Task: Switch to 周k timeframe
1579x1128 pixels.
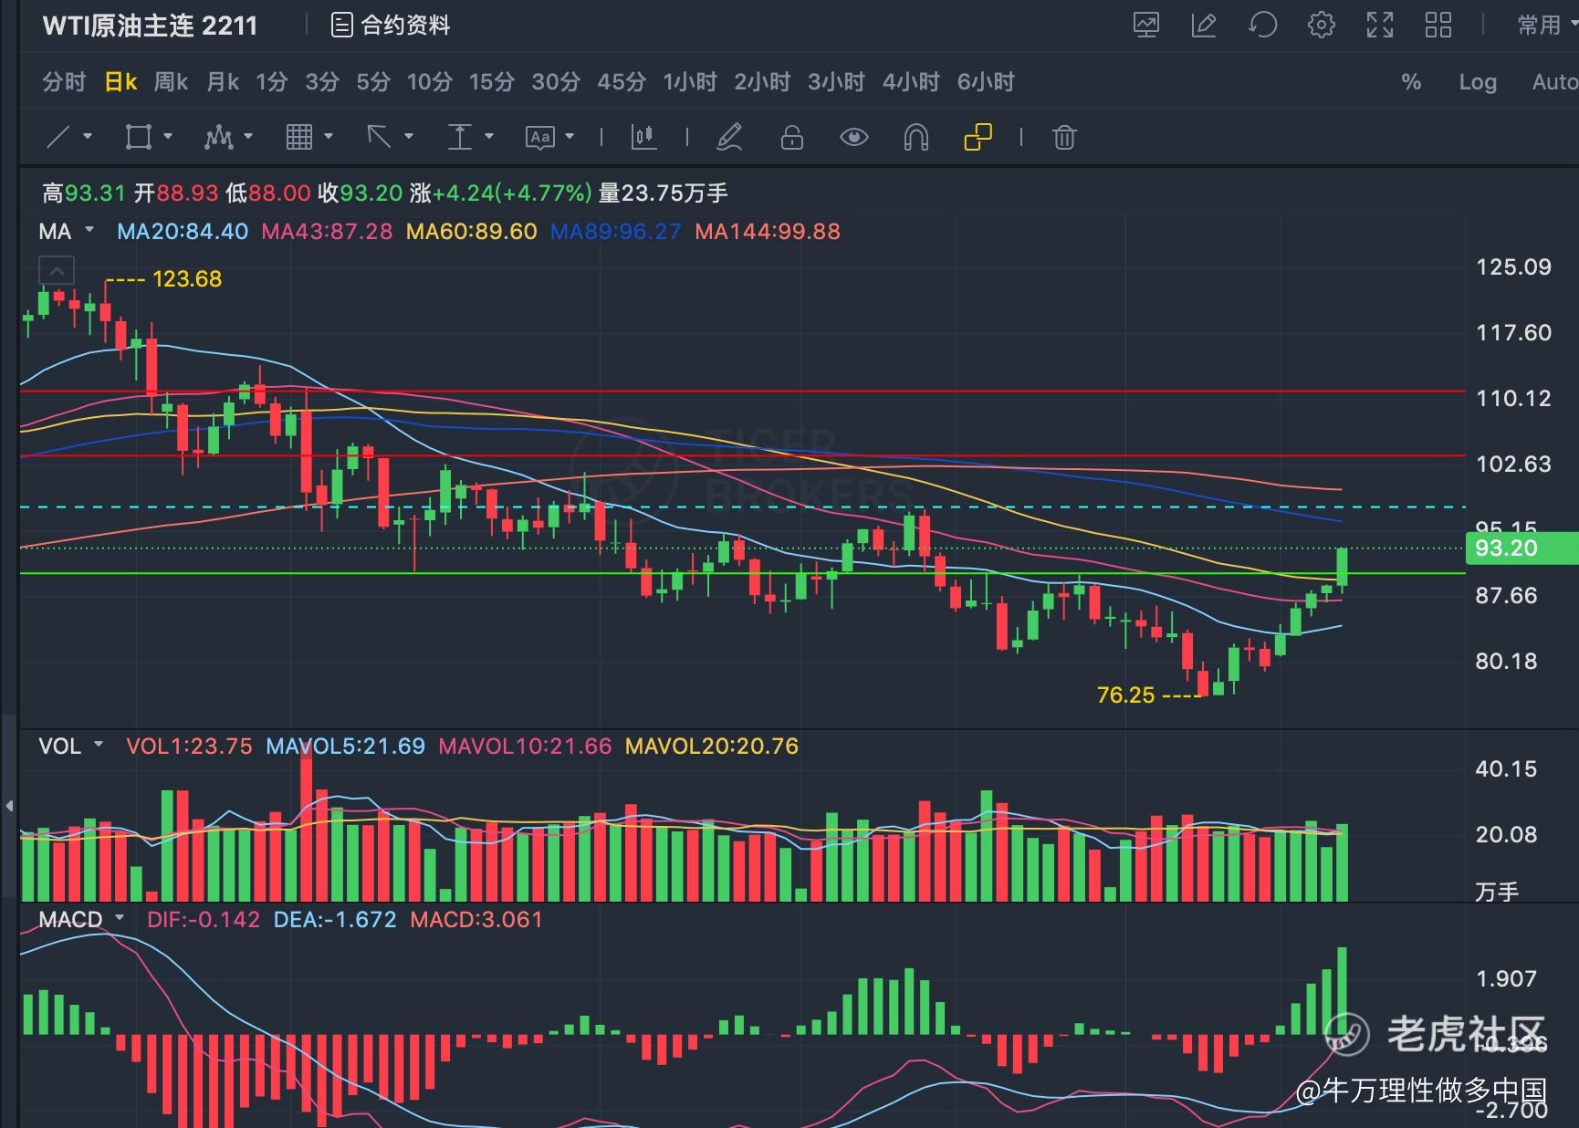Action: coord(171,82)
